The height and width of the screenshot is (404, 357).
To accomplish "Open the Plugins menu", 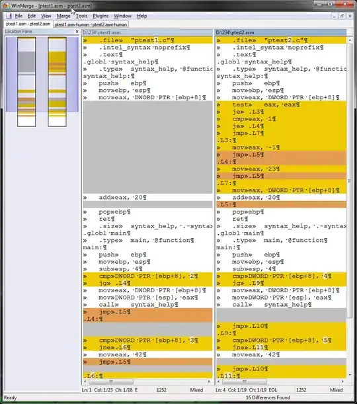I will click(100, 16).
